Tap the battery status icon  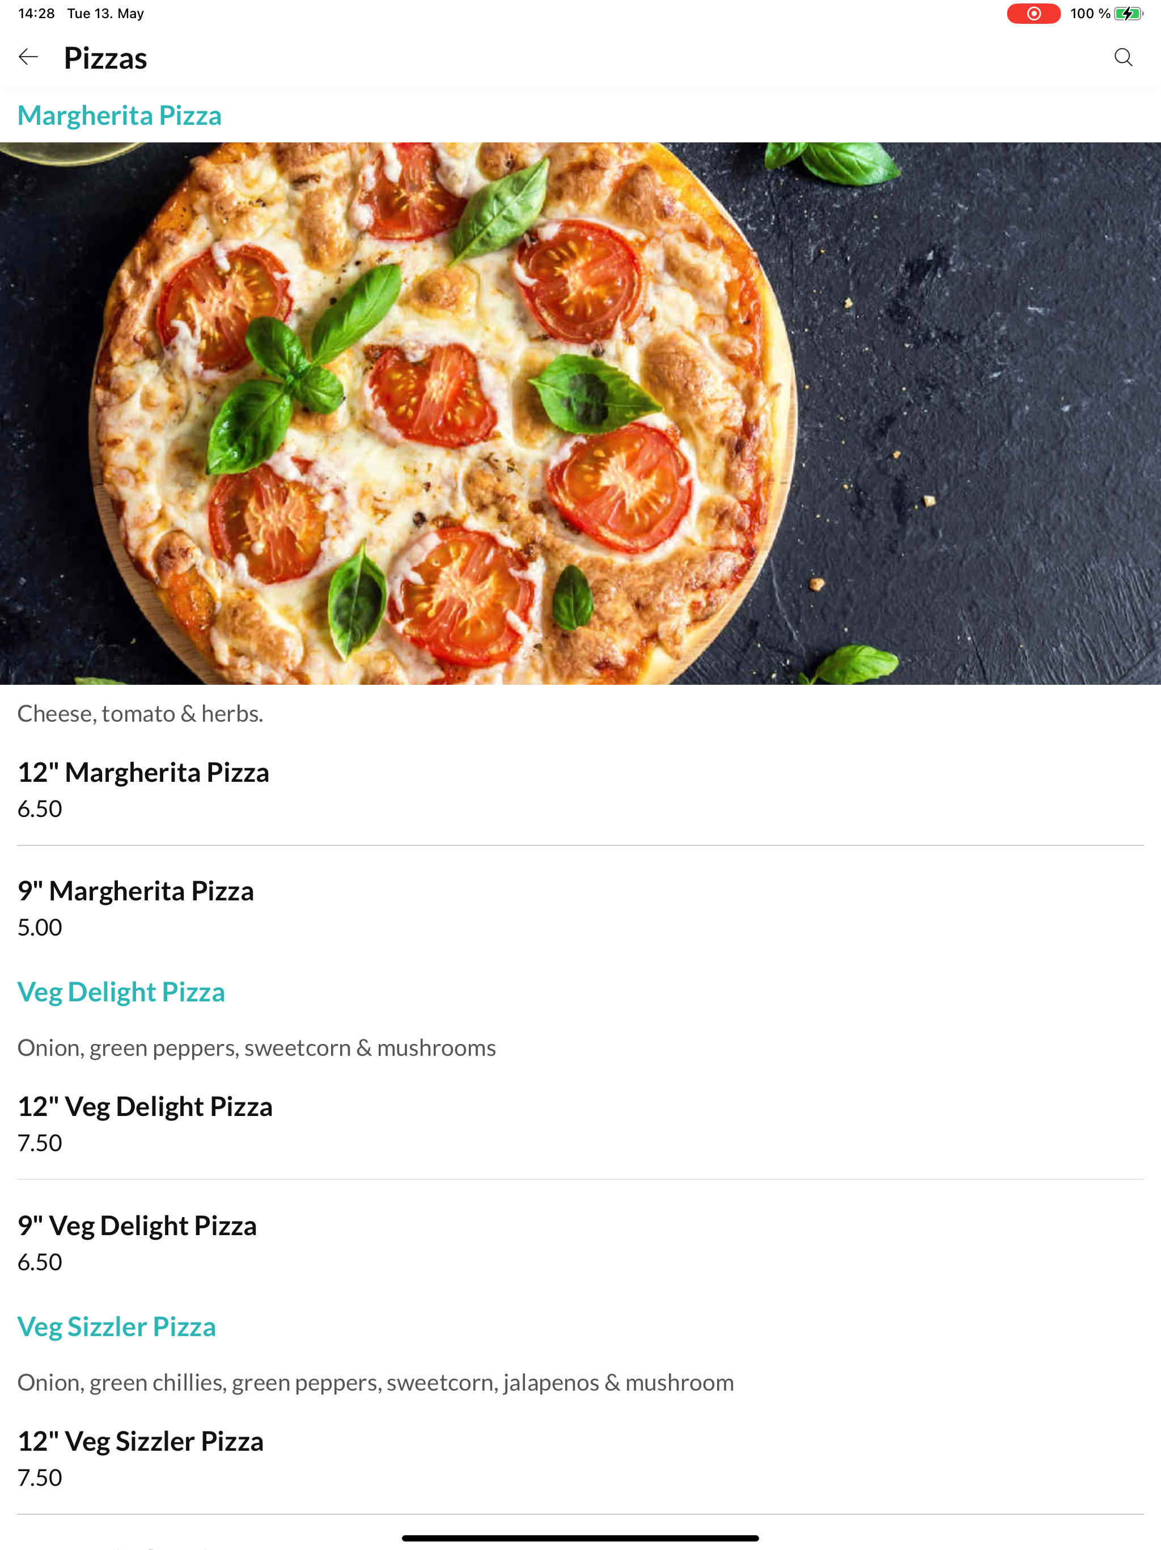(1128, 13)
